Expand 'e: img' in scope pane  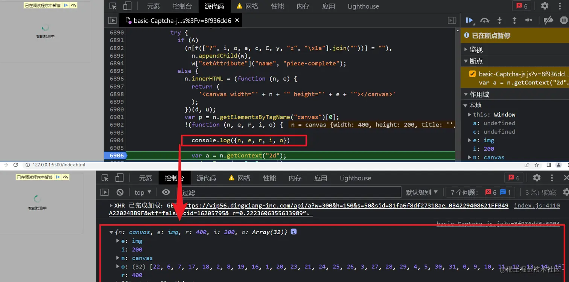pyautogui.click(x=469, y=140)
